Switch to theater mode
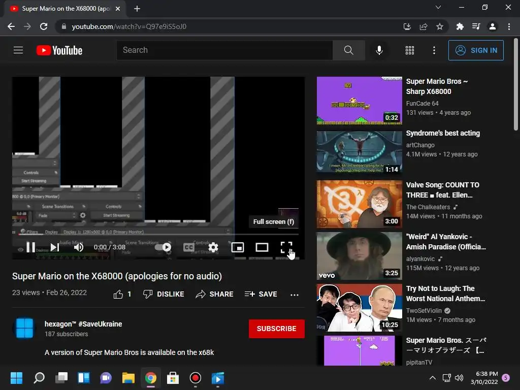The width and height of the screenshot is (520, 390). (x=262, y=247)
